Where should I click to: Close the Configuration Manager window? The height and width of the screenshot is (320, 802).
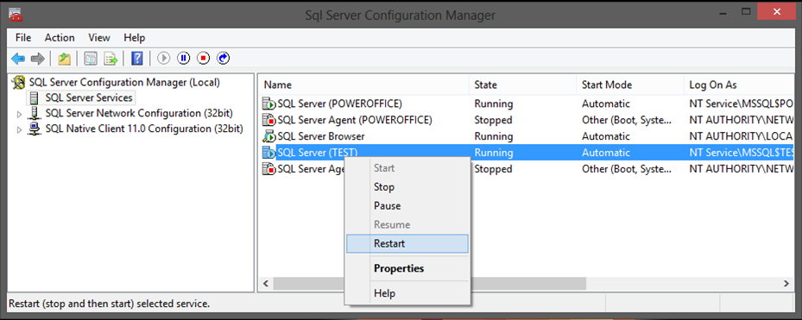(x=777, y=12)
